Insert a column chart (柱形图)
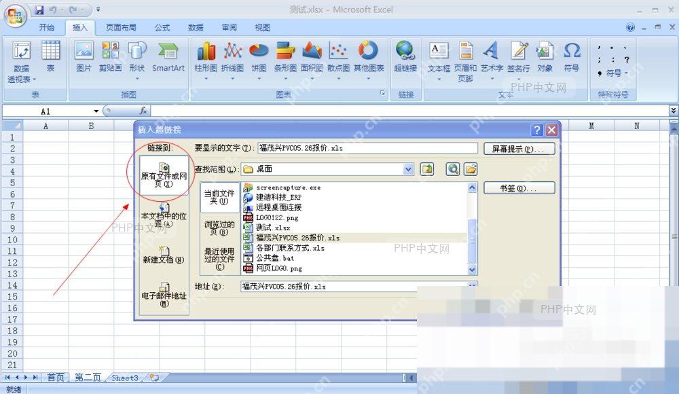 tap(206, 60)
